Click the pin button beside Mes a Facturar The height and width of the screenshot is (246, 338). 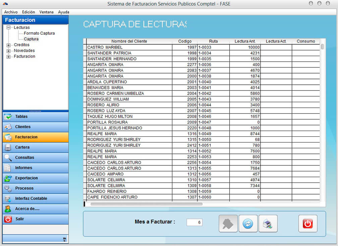coord(228,224)
